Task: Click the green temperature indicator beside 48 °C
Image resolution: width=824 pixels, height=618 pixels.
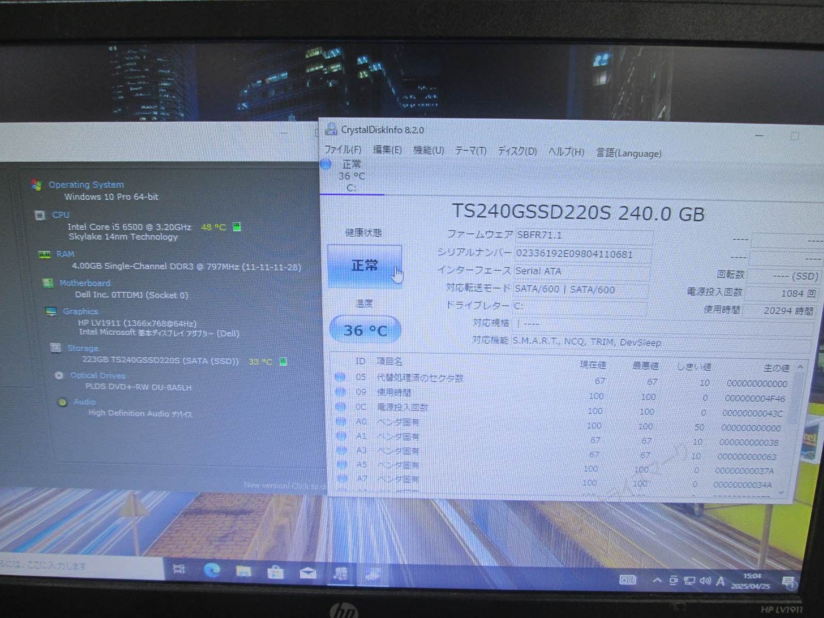Action: (x=237, y=227)
